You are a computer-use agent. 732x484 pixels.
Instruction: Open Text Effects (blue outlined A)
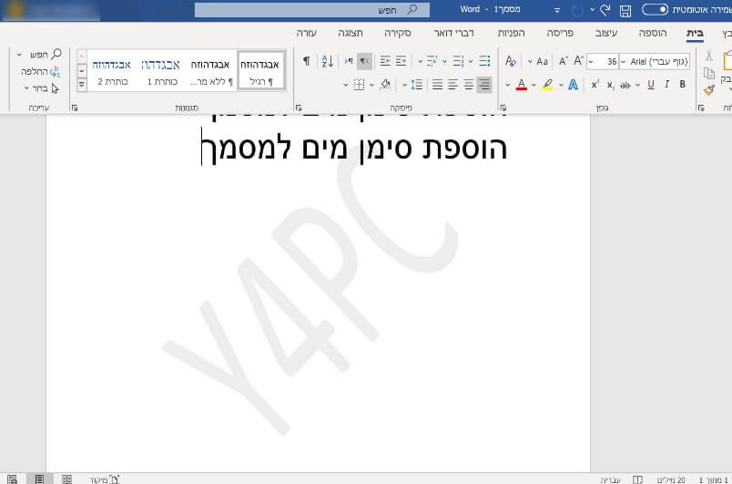click(573, 85)
